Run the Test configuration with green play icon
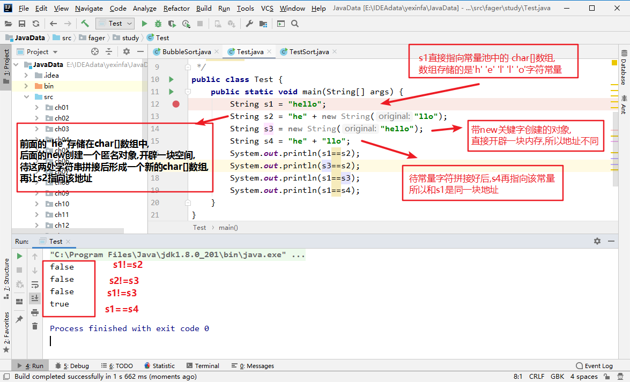 tap(145, 24)
